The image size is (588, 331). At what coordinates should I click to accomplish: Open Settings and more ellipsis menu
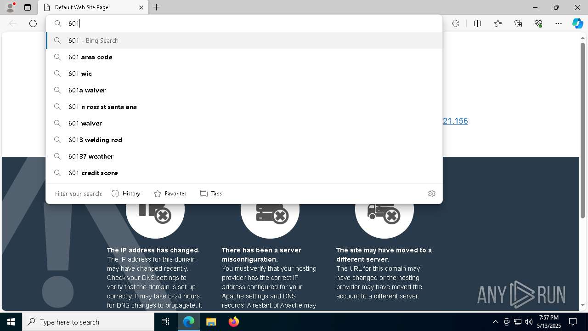(559, 23)
